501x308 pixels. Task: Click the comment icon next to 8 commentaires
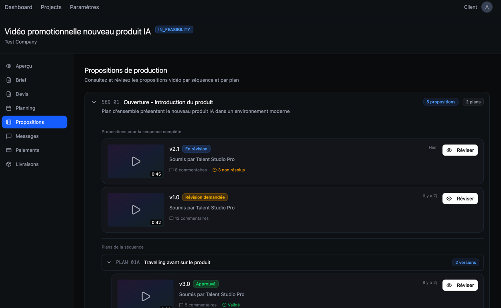171,170
